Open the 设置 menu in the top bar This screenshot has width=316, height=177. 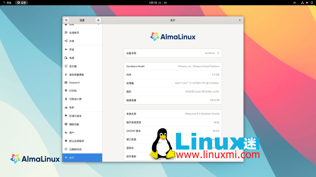tap(21, 3)
